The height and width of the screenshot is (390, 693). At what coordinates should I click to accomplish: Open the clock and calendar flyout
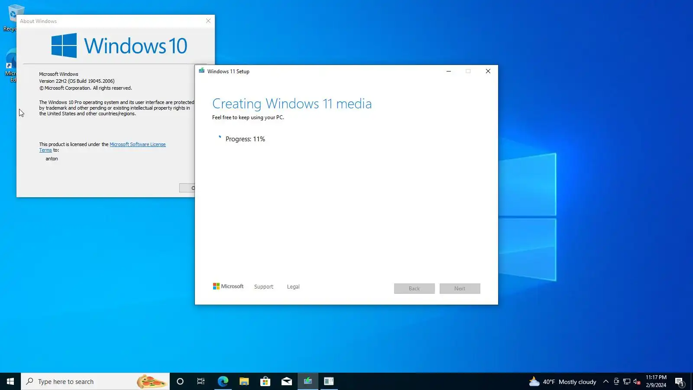656,381
